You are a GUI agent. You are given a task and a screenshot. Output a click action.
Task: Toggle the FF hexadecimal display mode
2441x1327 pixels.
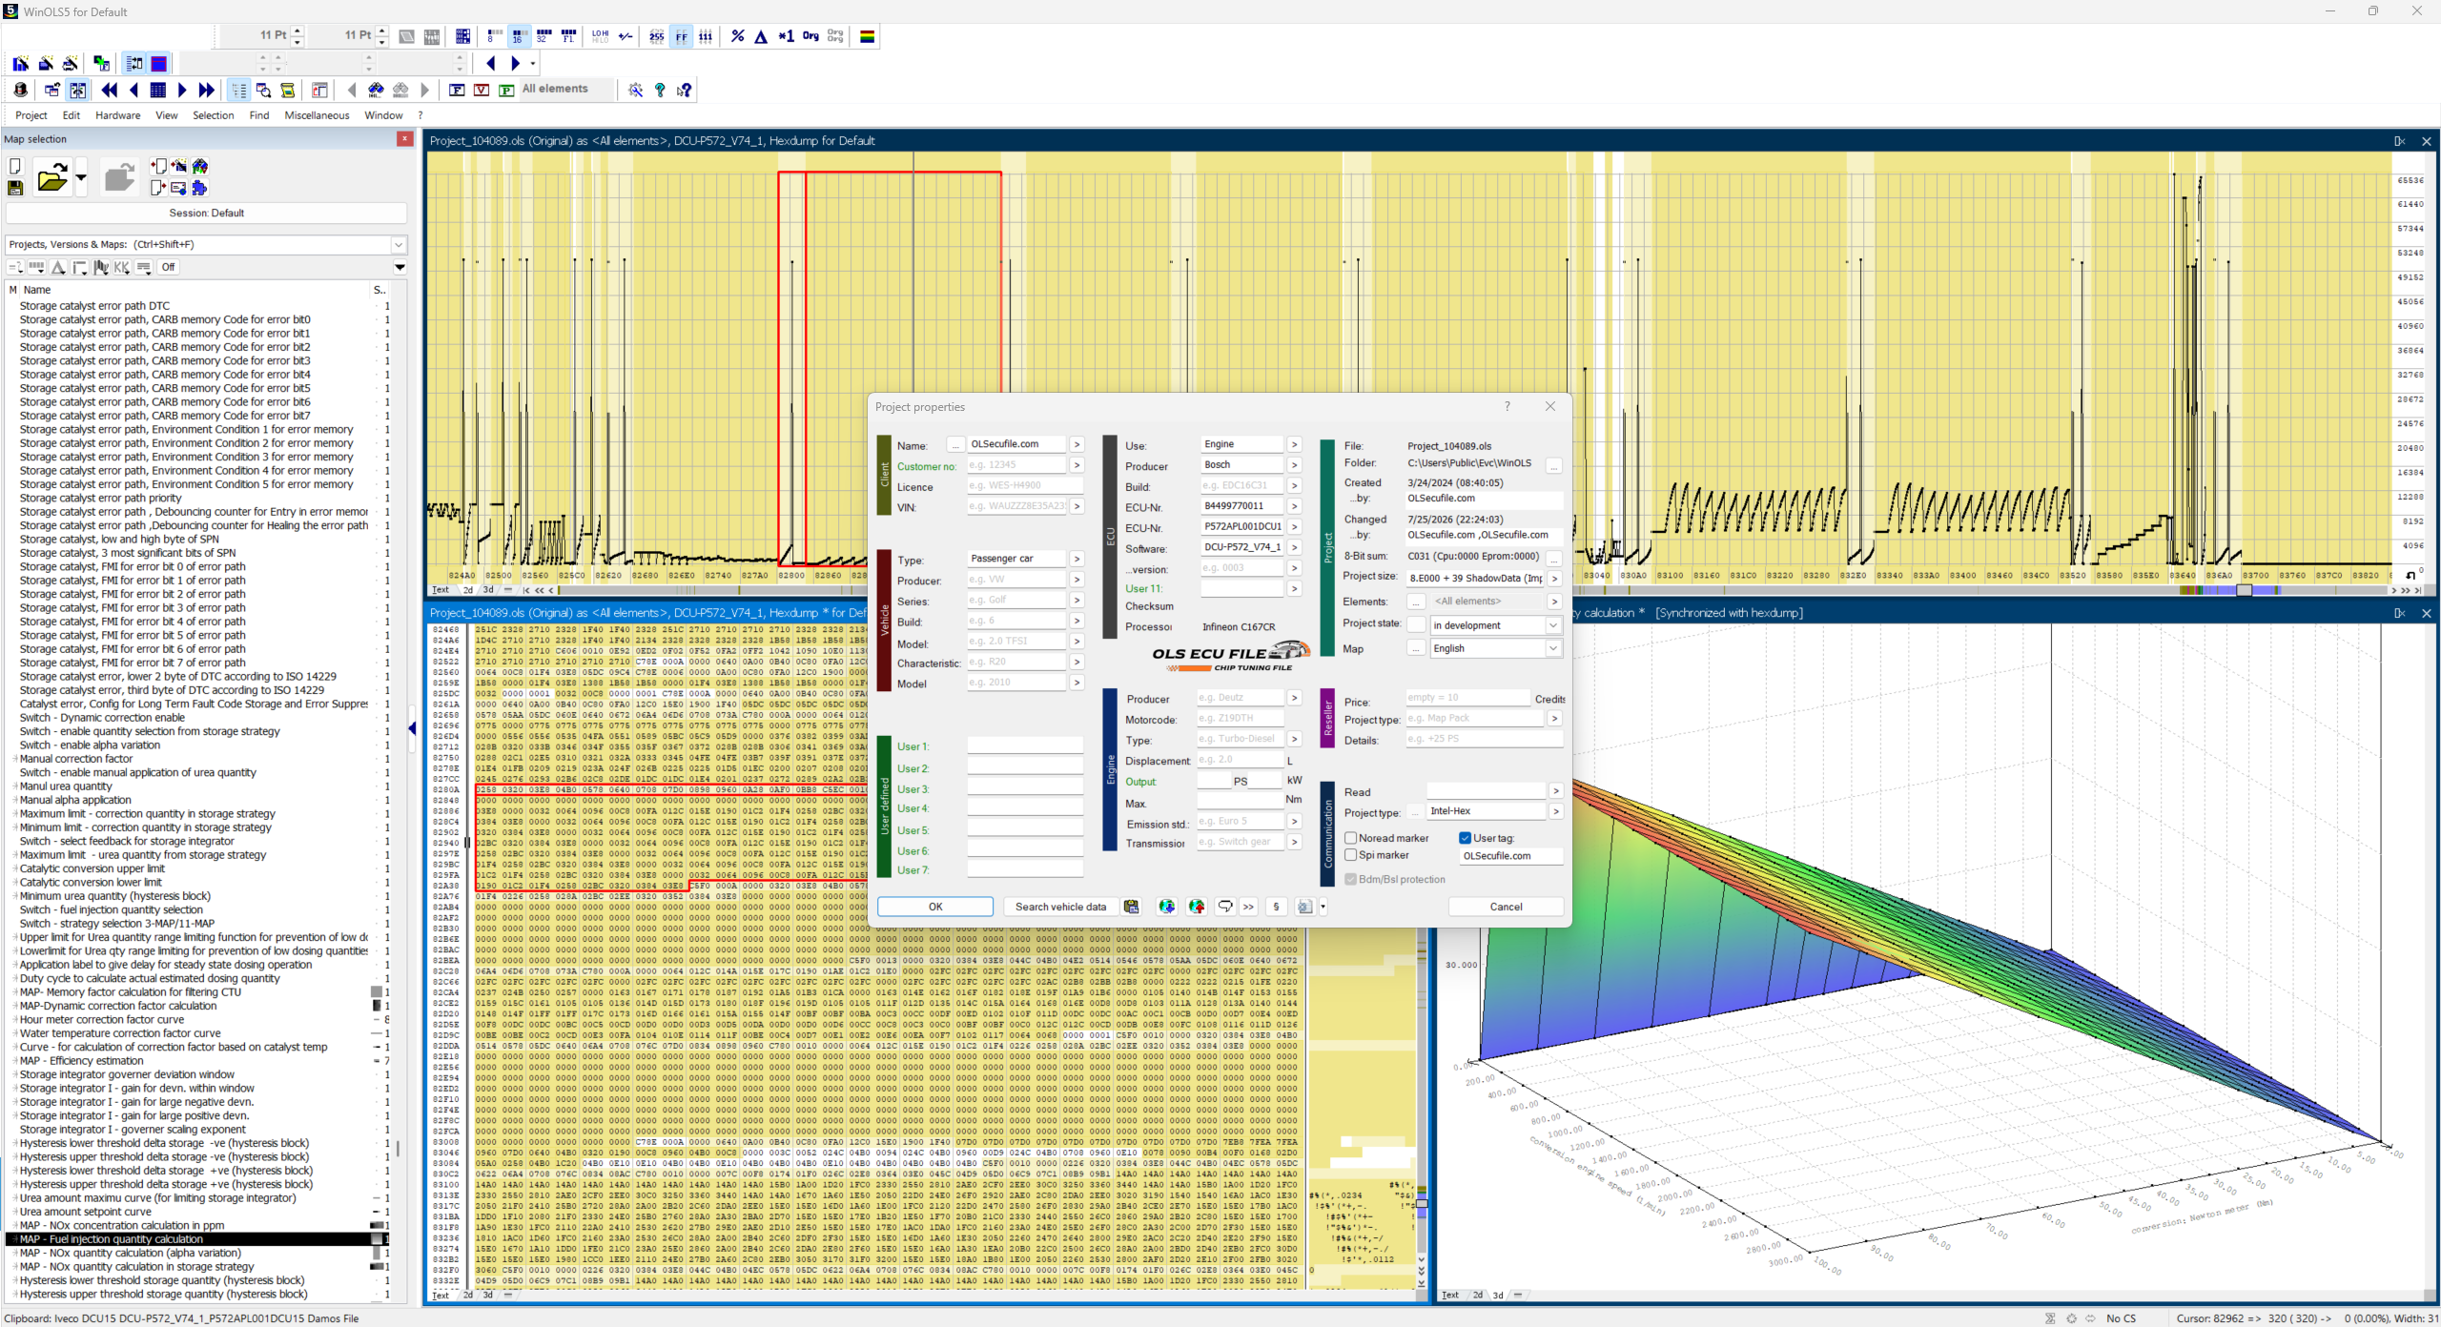point(681,36)
